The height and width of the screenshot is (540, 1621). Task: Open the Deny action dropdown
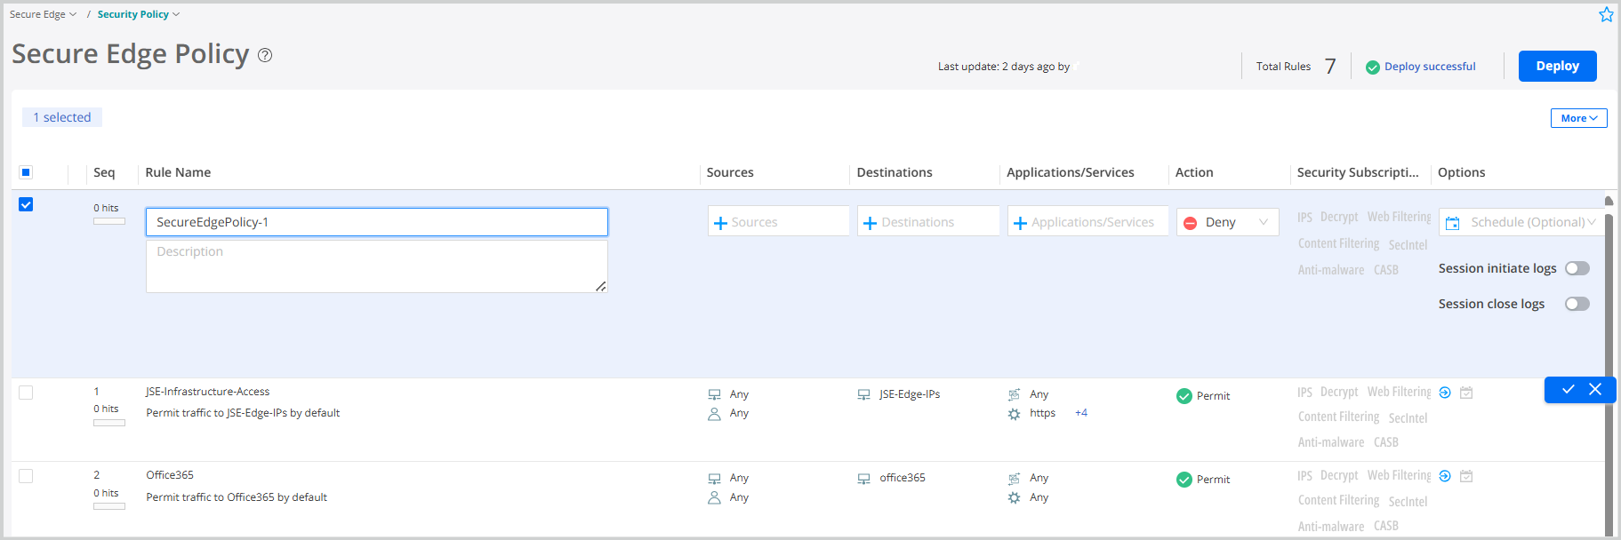[1227, 222]
